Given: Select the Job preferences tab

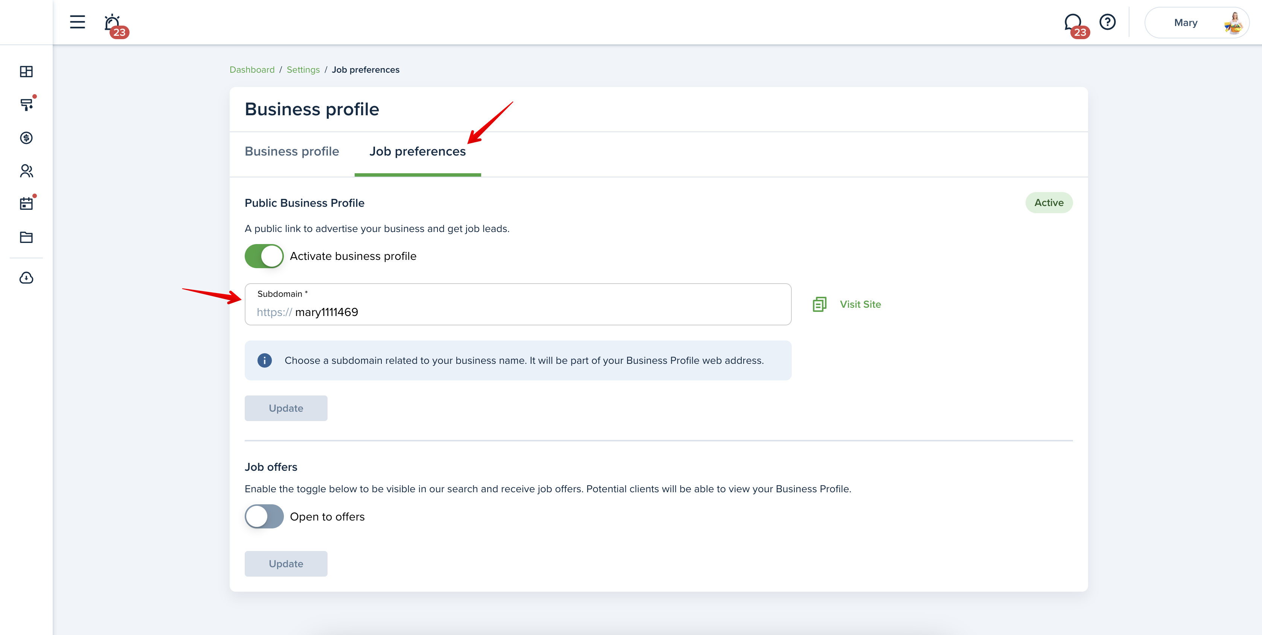Looking at the screenshot, I should tap(418, 151).
